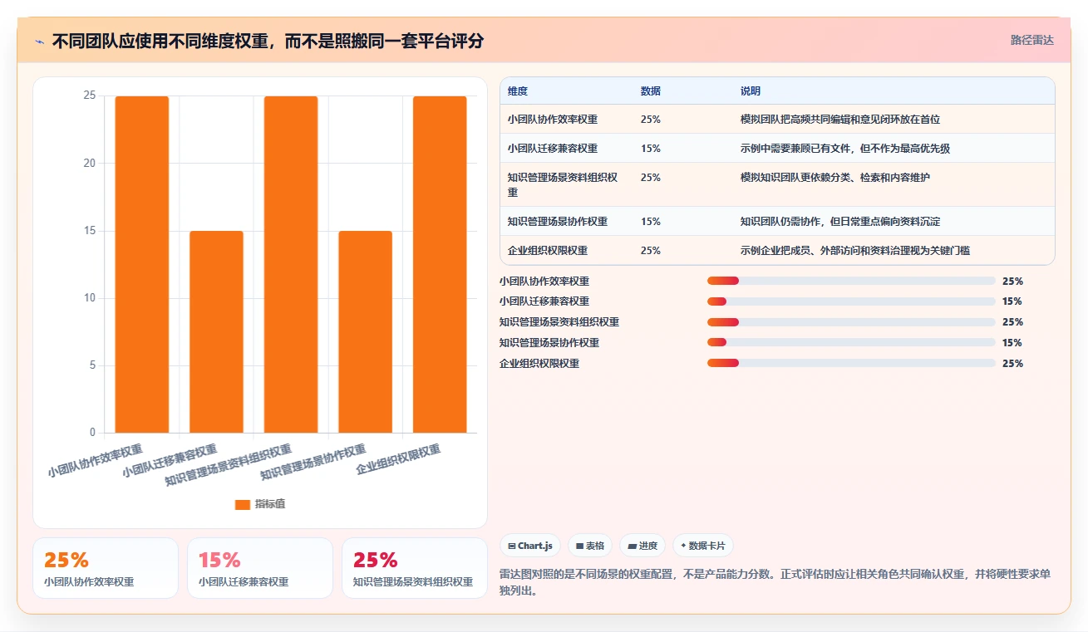Open the 15% 小团队迁移兼容权重 data card
1088x632 pixels.
click(x=260, y=568)
